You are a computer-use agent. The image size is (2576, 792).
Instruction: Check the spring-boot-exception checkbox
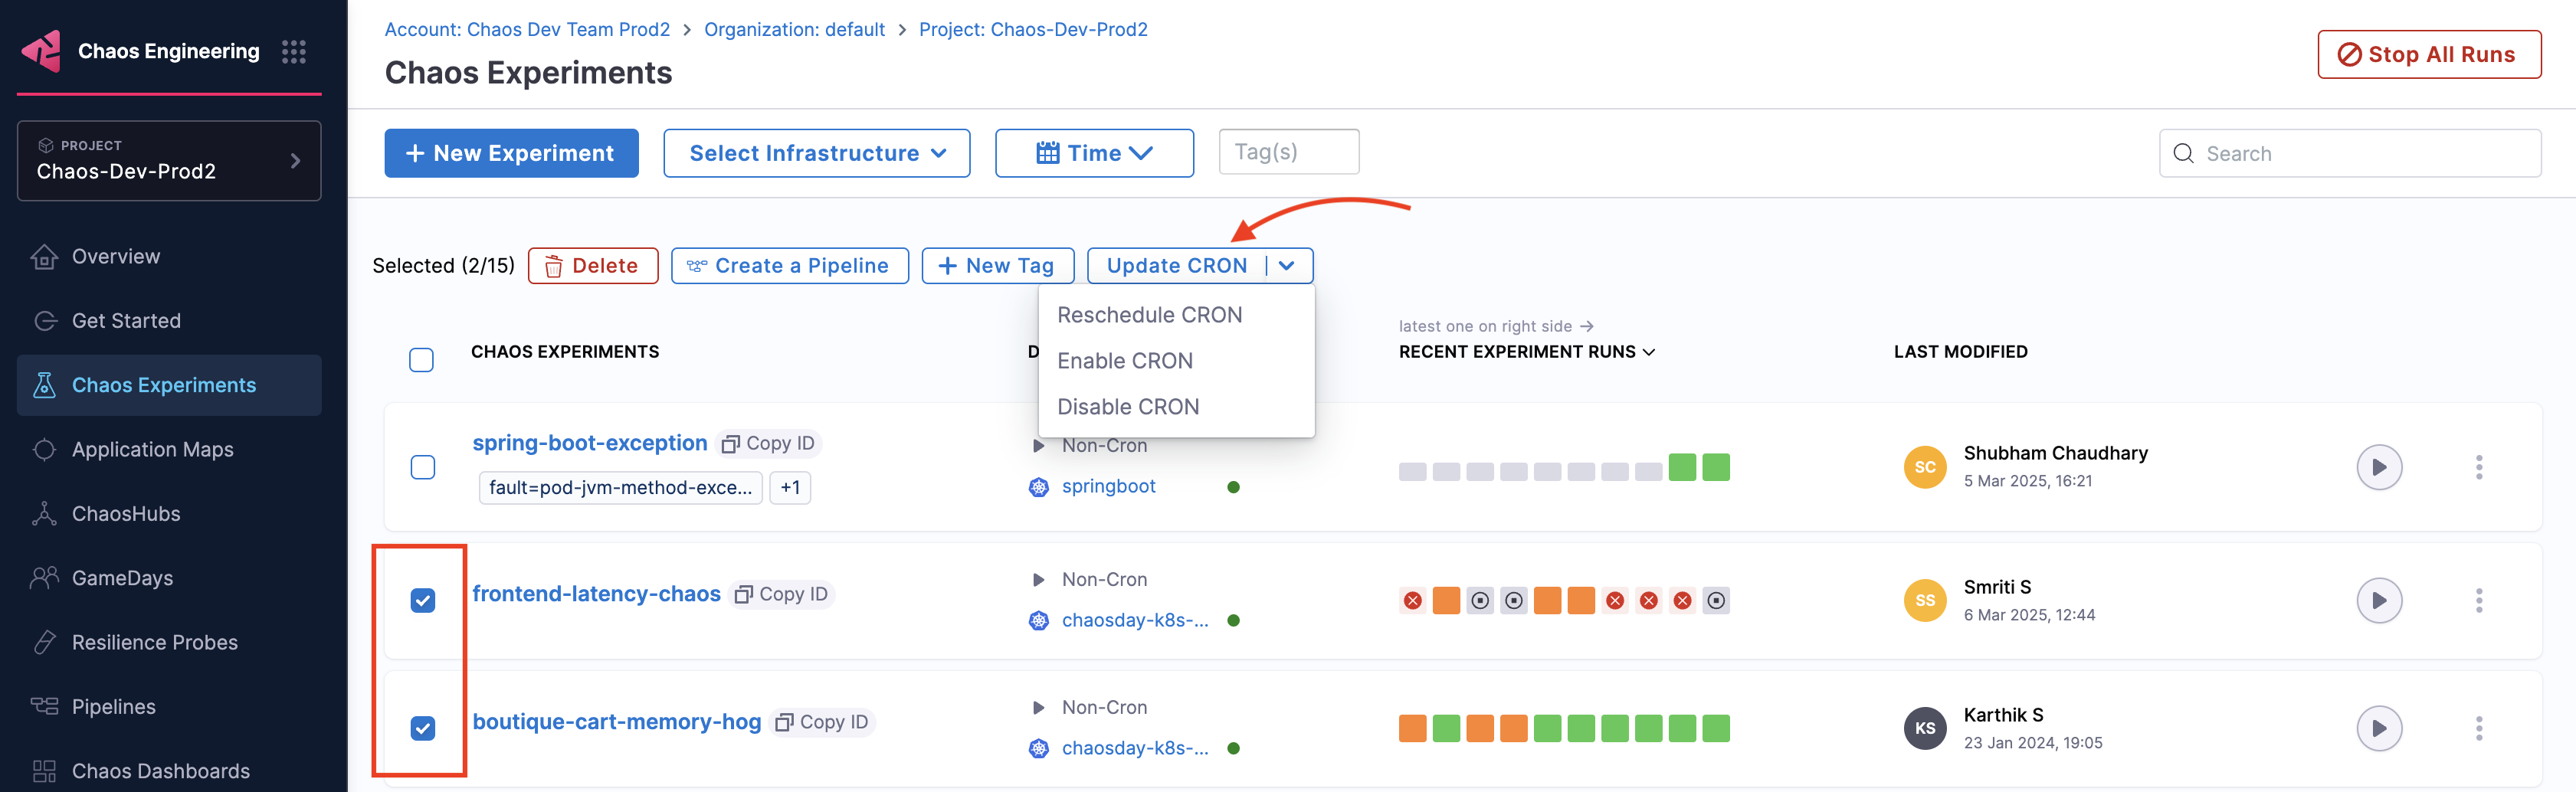coord(423,467)
